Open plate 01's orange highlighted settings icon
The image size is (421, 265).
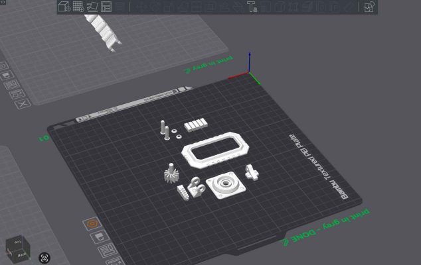pos(92,224)
